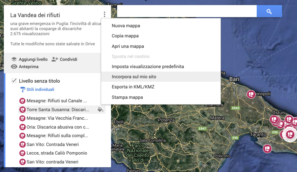The image size is (297, 172).
Task: Click marker icon for Lecce, strada Caliò Pomponio
Action: pyautogui.click(x=22, y=153)
